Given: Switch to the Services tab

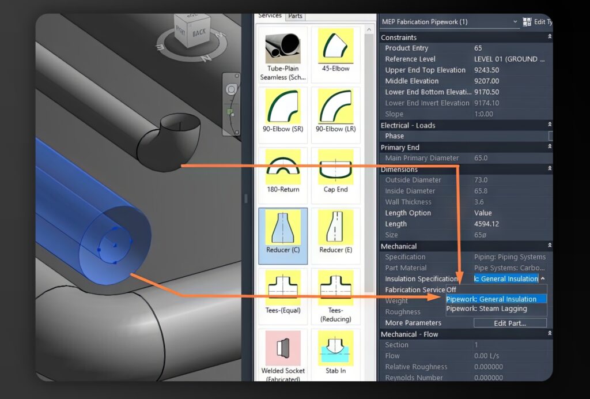Looking at the screenshot, I should click(270, 16).
